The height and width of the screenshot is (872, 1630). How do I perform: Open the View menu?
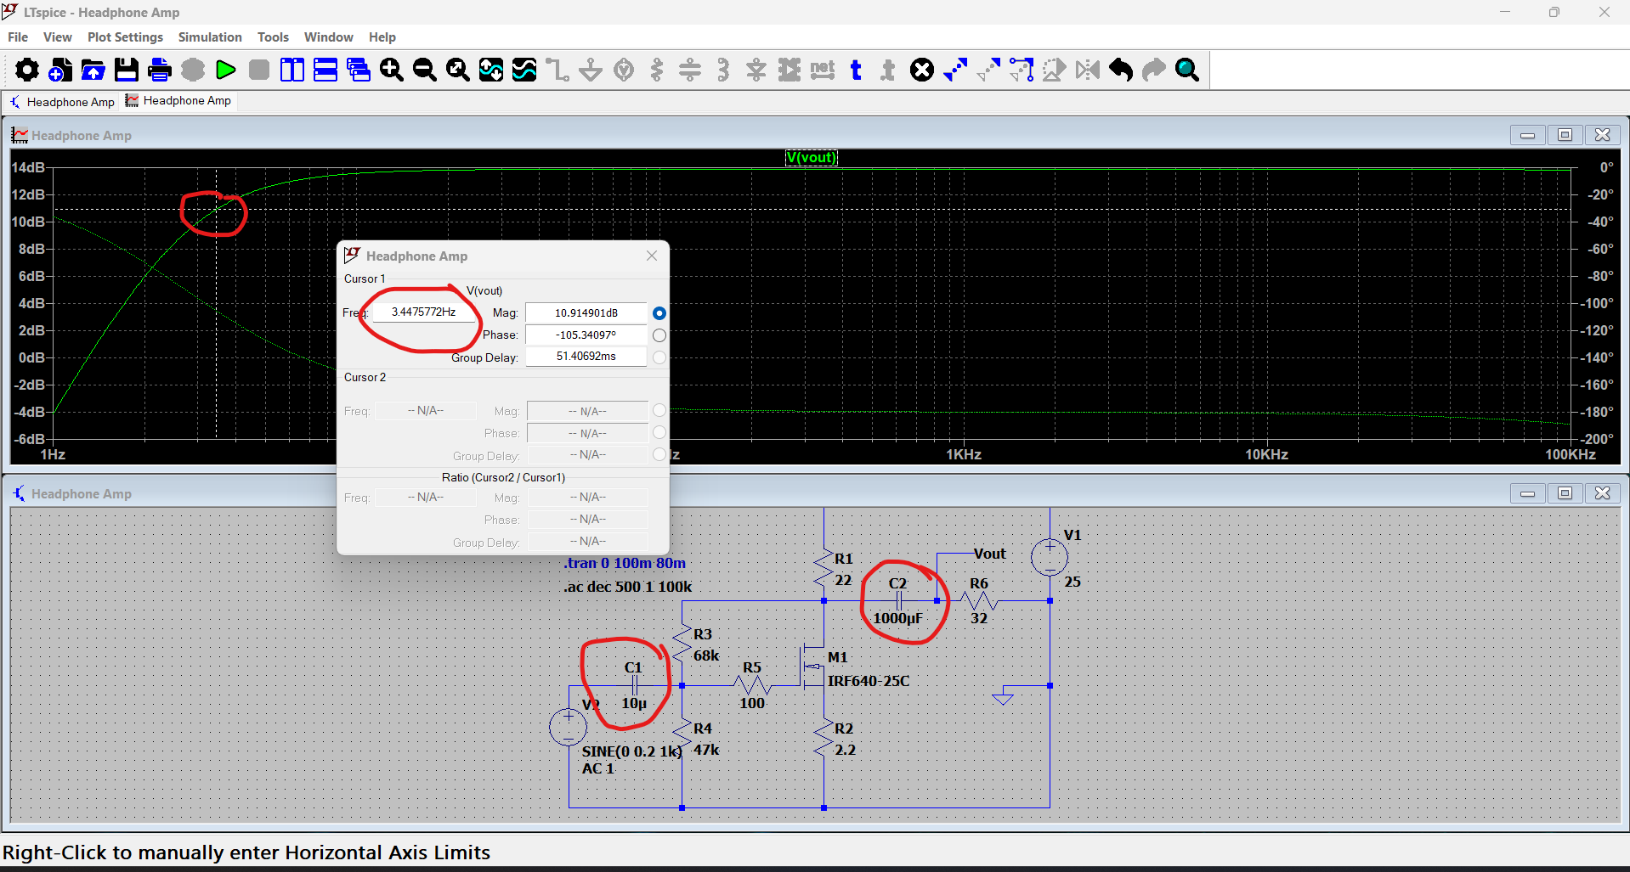(x=58, y=37)
